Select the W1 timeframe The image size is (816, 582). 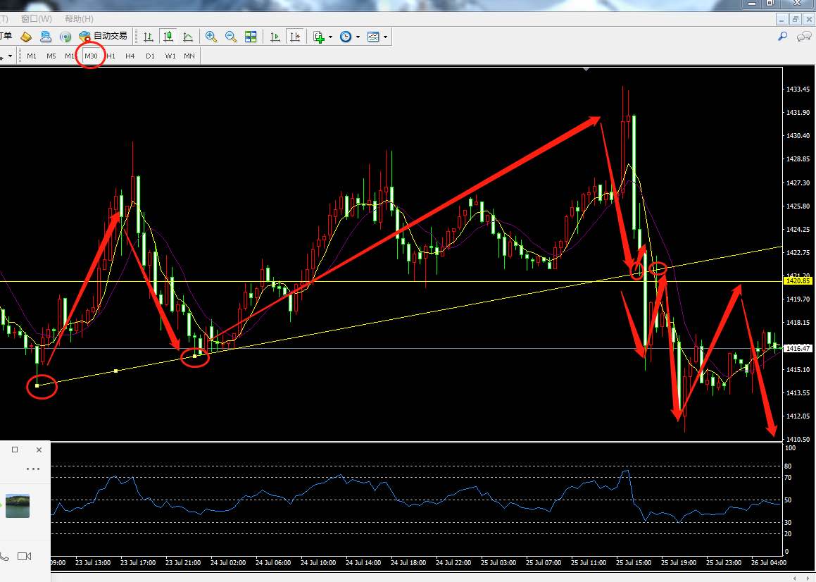point(170,56)
